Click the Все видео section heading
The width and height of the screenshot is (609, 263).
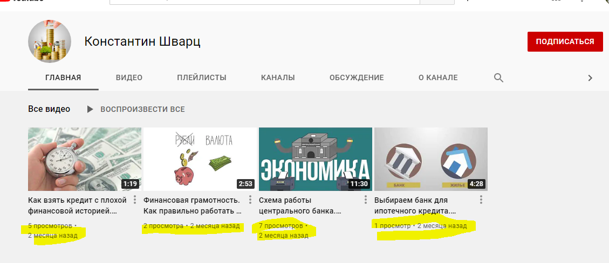pyautogui.click(x=49, y=109)
